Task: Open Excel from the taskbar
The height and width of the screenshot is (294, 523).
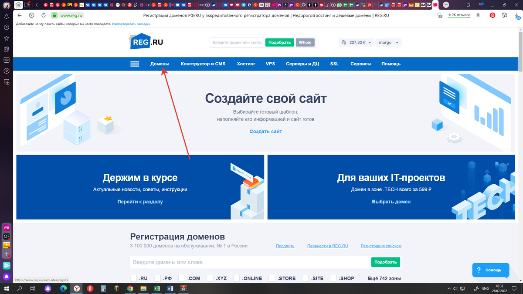Action: pyautogui.click(x=157, y=288)
